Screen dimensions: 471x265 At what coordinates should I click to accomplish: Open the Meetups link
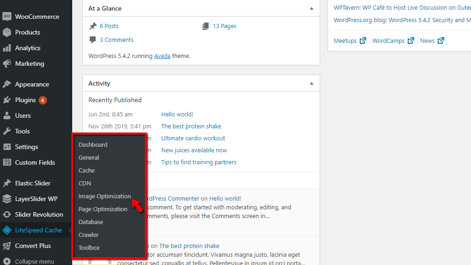coord(345,40)
